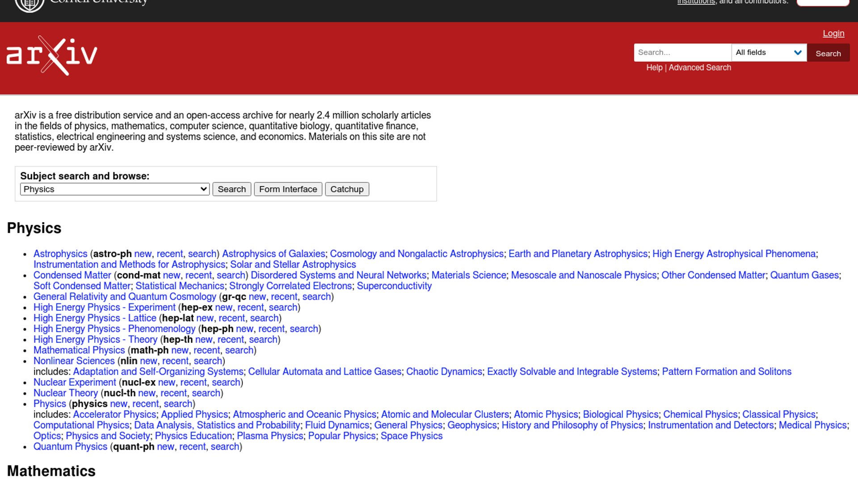The width and height of the screenshot is (858, 482).
Task: Expand the Physics subject dropdown
Action: (x=114, y=189)
